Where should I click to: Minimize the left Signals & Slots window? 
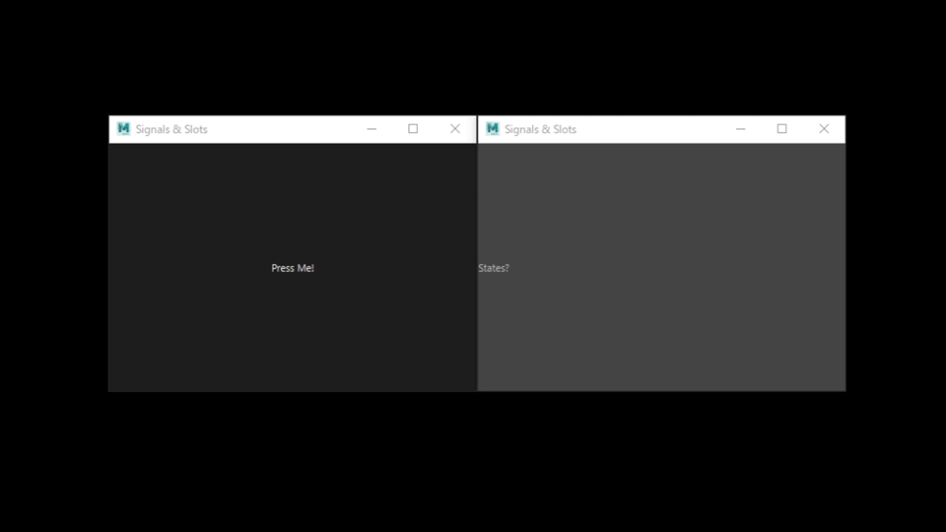tap(372, 129)
